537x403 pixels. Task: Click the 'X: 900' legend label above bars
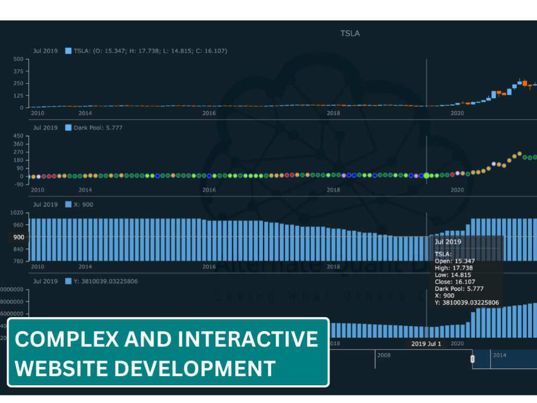coord(83,204)
